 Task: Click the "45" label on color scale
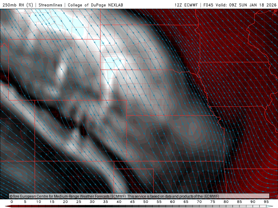(132, 202)
